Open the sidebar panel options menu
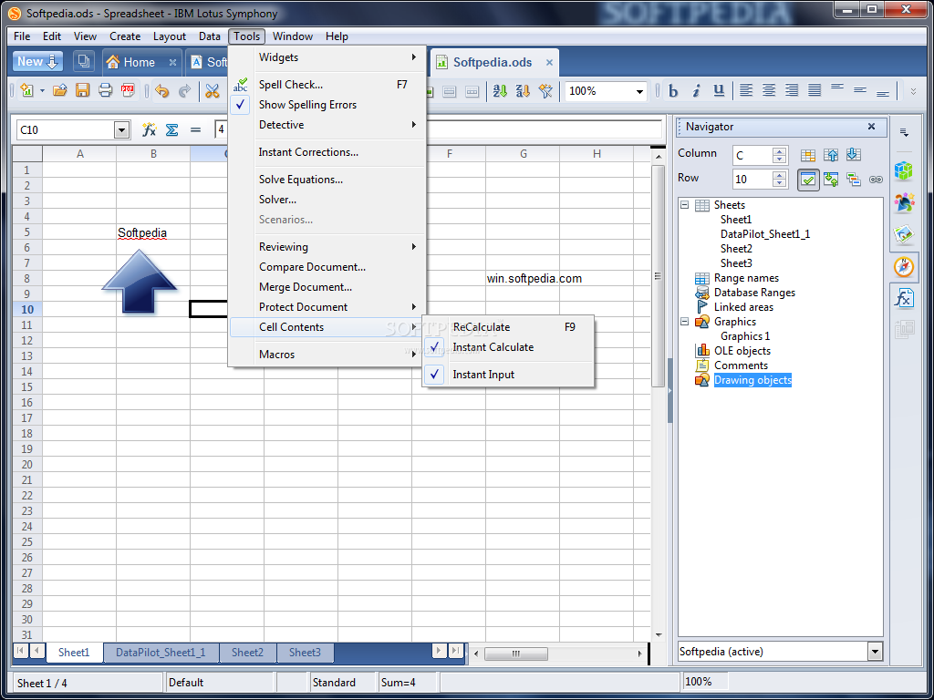934x700 pixels. pos(904,133)
